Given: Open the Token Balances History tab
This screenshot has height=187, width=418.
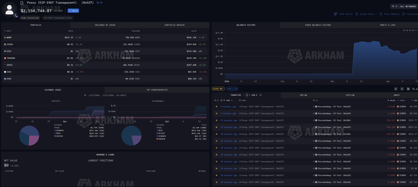Looking at the screenshot, I should coord(318,25).
